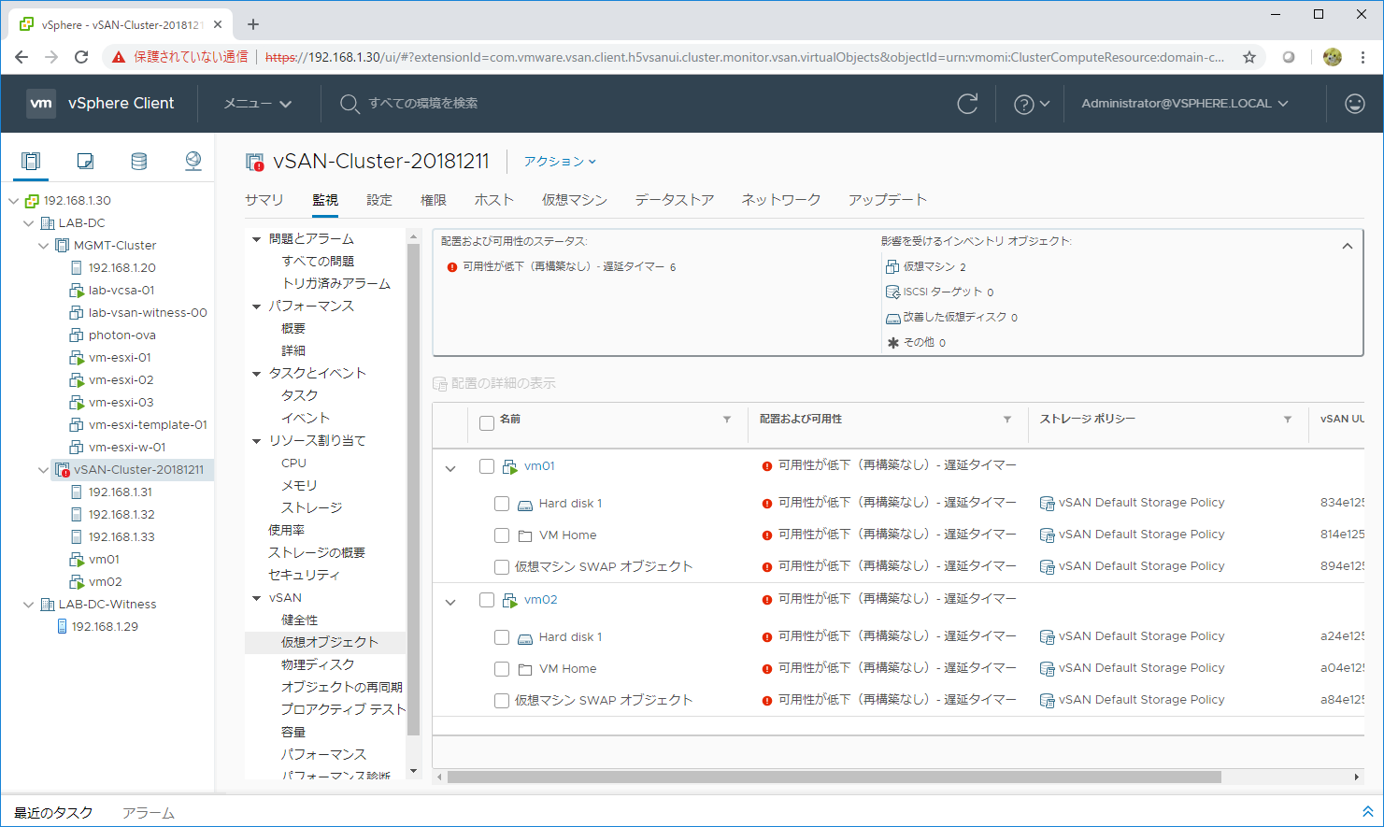This screenshot has width=1384, height=827.
Task: Switch to the ホスト tab
Action: tap(494, 200)
